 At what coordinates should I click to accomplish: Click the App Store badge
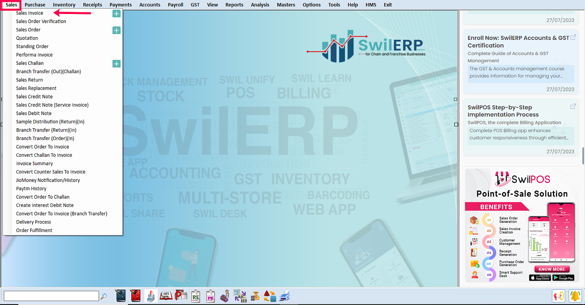tap(540, 278)
